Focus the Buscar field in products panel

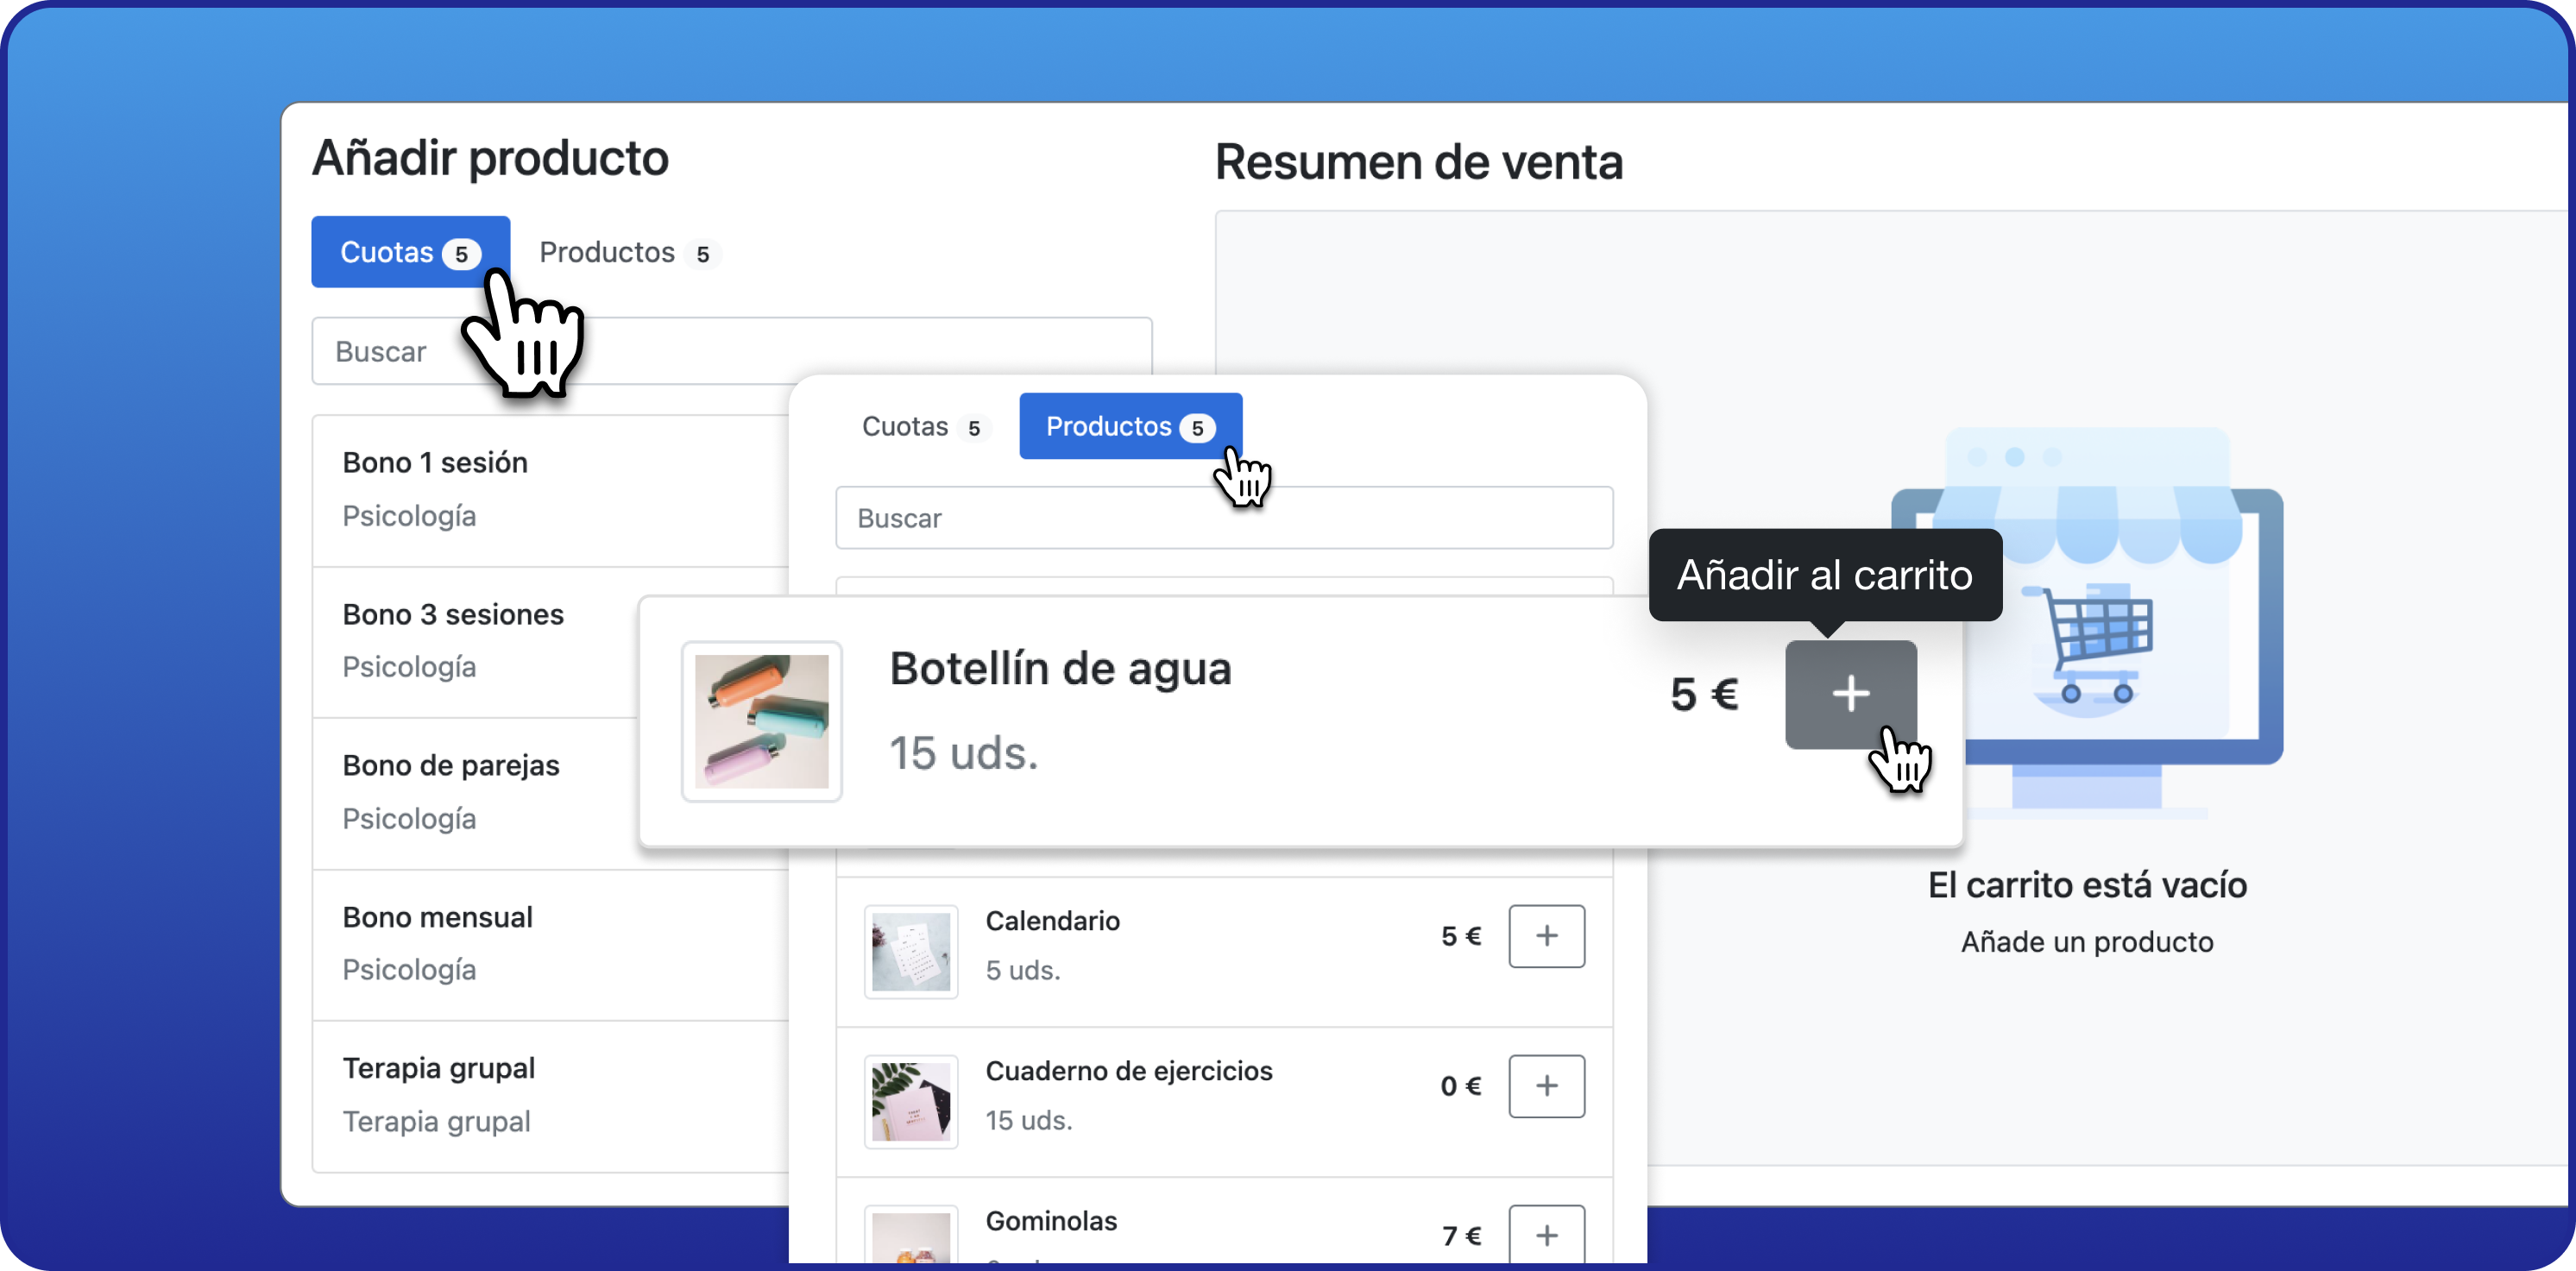coord(1223,518)
